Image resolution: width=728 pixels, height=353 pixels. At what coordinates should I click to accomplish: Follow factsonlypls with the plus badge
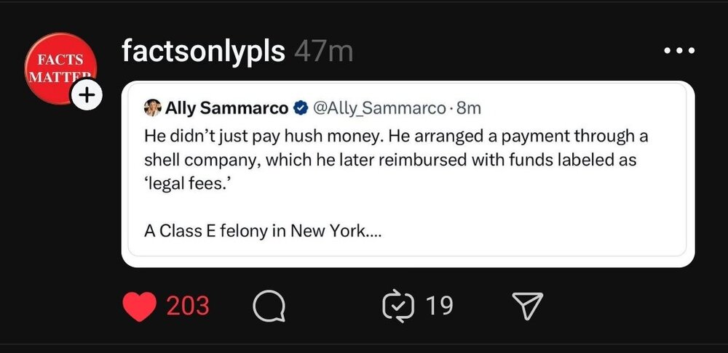(87, 96)
